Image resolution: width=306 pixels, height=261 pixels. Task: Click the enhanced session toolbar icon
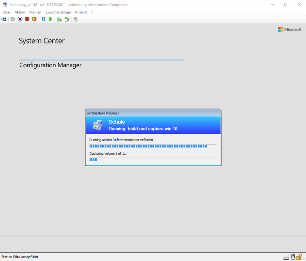click(75, 19)
